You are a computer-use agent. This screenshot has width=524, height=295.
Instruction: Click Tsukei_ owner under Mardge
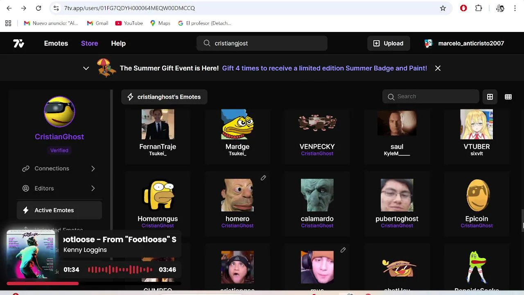(x=237, y=154)
